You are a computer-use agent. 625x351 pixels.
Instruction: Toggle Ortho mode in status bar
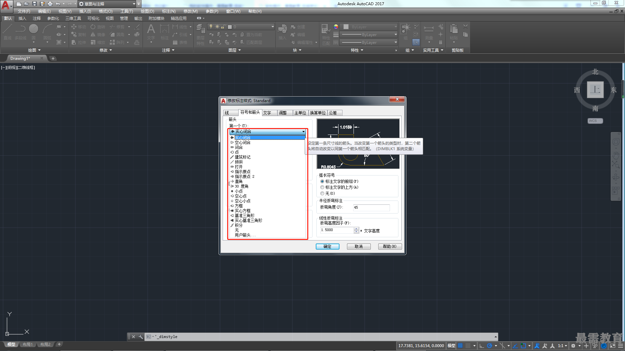[482, 346]
